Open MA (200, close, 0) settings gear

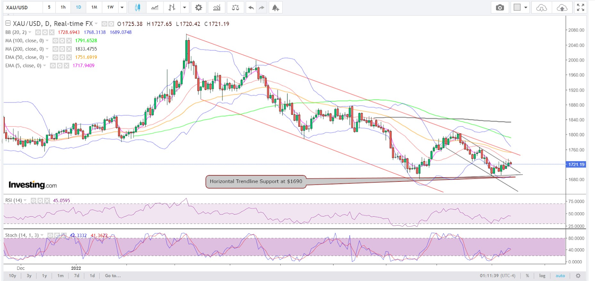coord(62,49)
